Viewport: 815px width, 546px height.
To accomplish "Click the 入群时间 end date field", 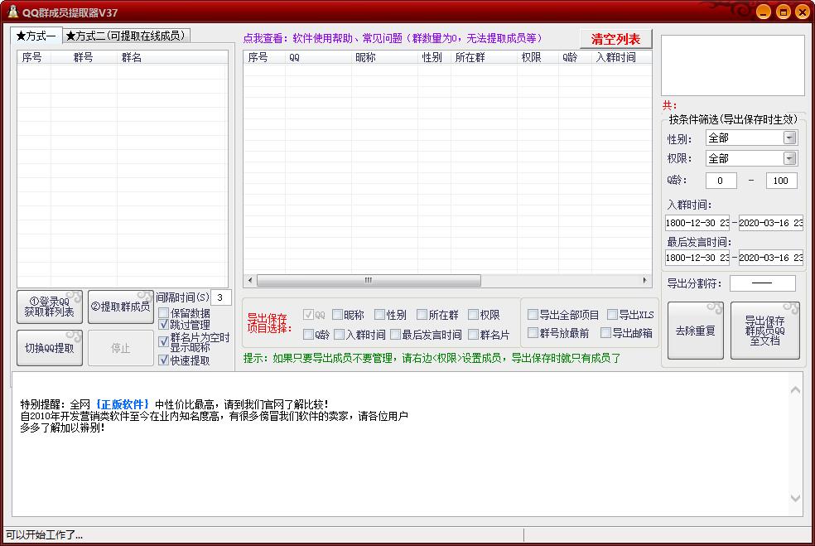I will click(x=771, y=223).
